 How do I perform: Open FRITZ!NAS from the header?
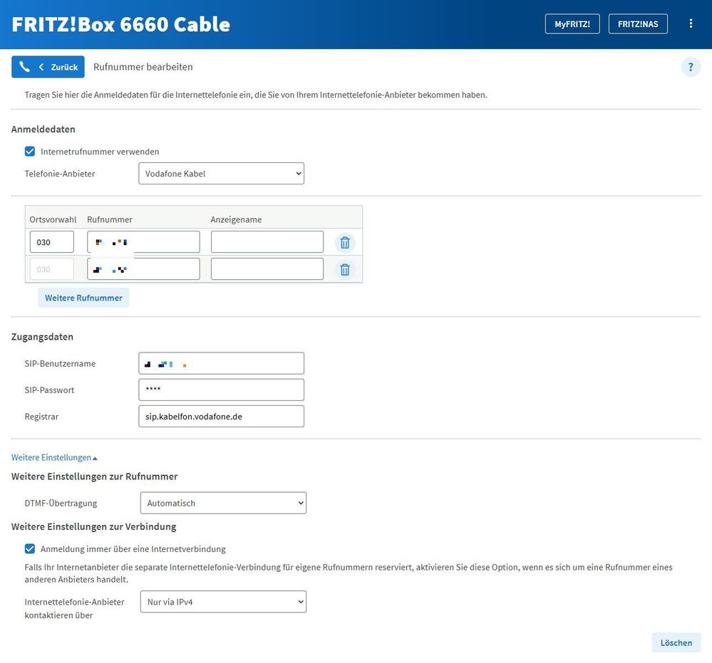click(638, 24)
